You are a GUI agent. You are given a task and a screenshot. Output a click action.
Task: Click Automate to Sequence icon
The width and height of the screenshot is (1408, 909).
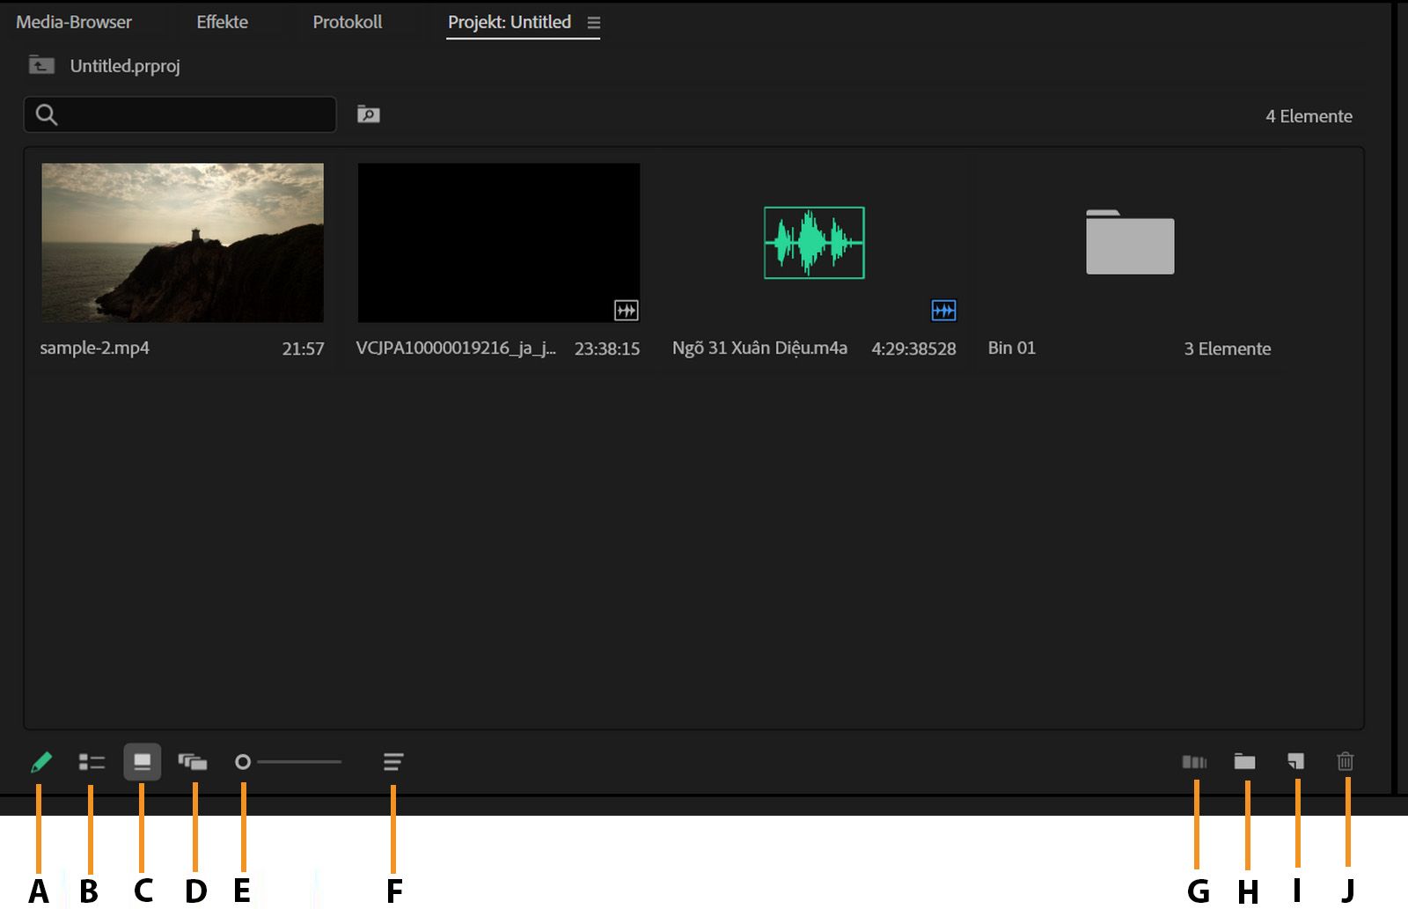pos(1196,762)
